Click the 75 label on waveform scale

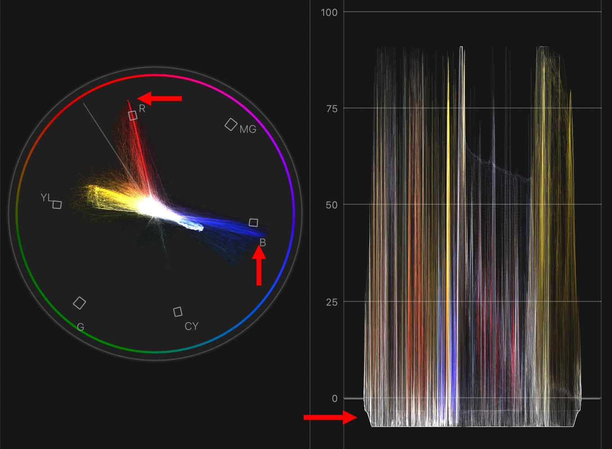pos(332,108)
